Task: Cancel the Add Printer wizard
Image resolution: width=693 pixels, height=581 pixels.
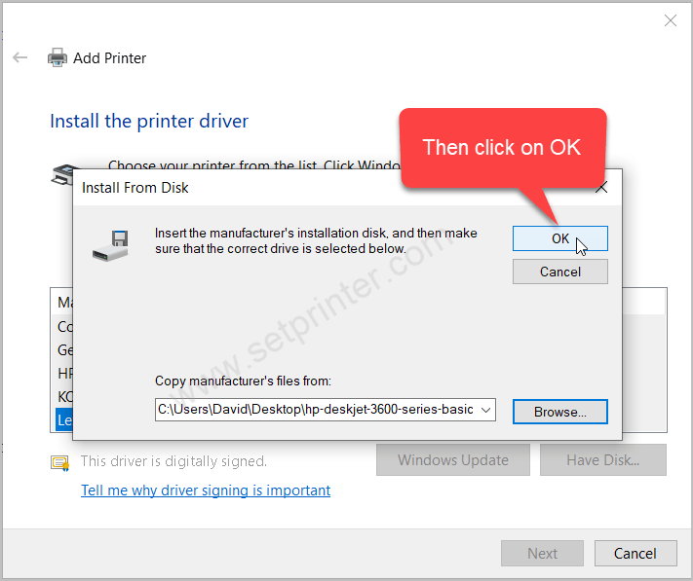Action: point(635,553)
